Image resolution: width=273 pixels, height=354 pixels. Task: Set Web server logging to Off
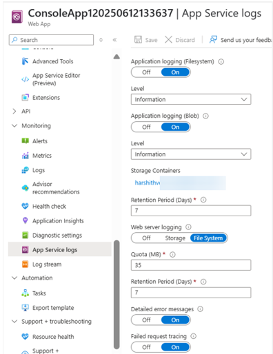coord(146,238)
